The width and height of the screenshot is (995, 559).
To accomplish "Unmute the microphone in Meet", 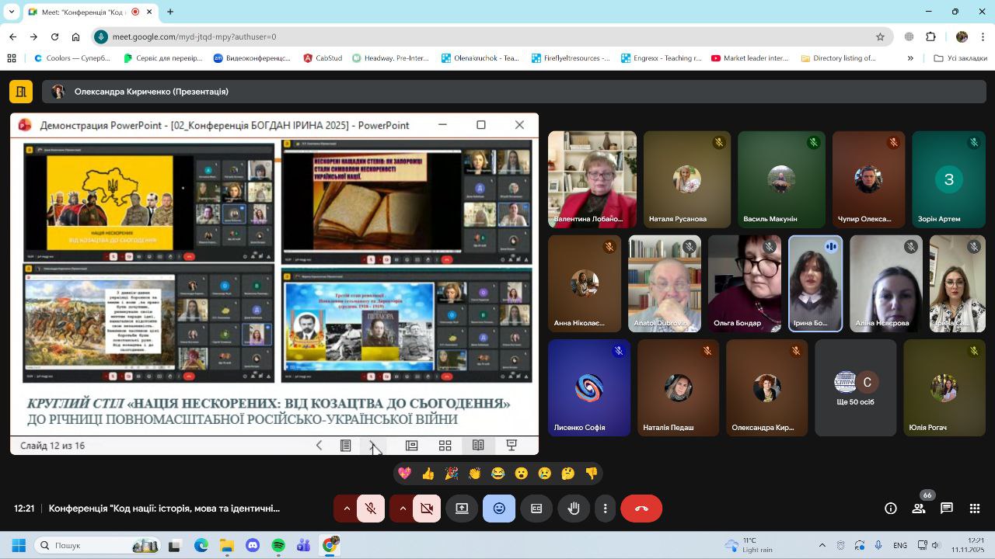I will coord(371,509).
